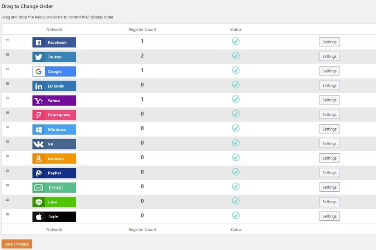Grab the drag handle for Yahoo row
Image resolution: width=376 pixels, height=250 pixels.
point(8,98)
